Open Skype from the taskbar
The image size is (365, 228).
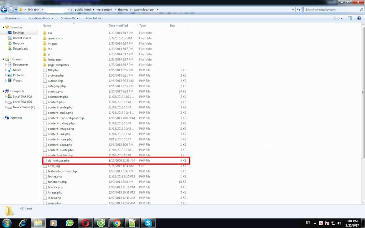tap(148, 223)
